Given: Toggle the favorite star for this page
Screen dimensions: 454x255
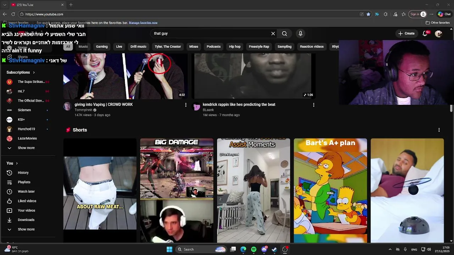Looking at the screenshot, I should [x=369, y=14].
